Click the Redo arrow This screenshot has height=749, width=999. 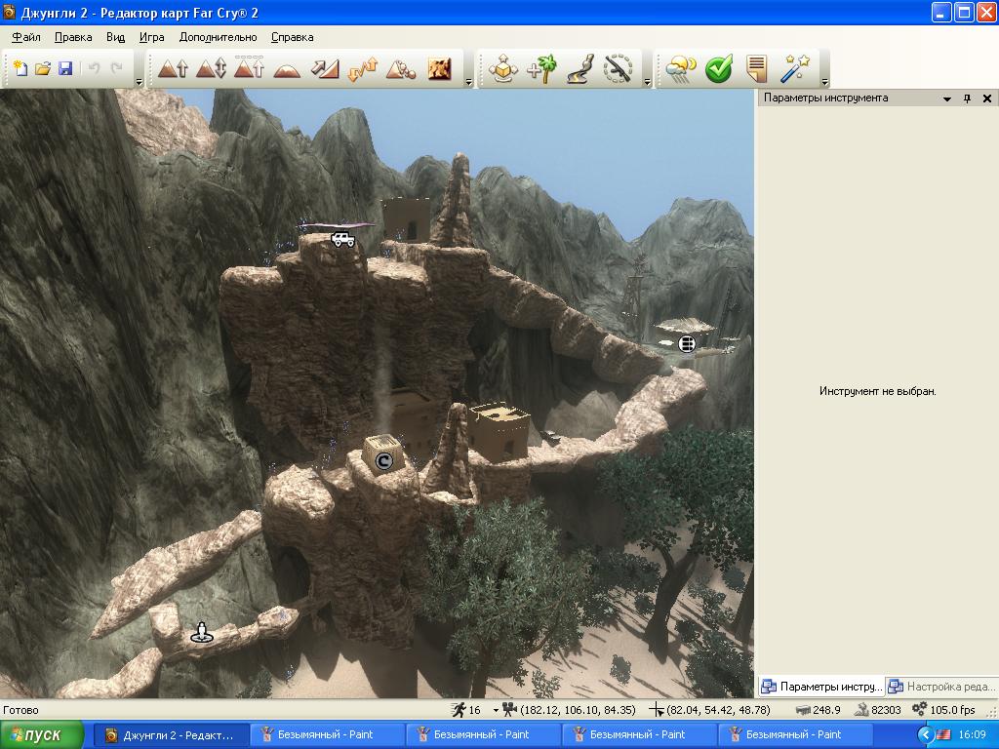(x=117, y=68)
